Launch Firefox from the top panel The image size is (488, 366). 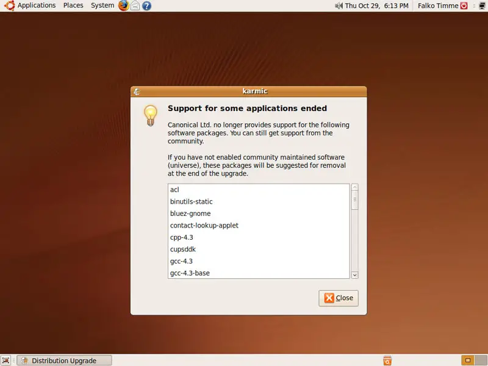point(124,5)
